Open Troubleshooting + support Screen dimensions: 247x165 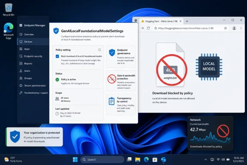[x=33, y=93]
